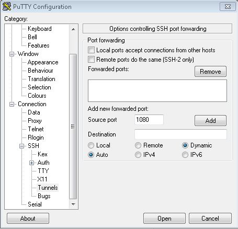Enable local ports accept connections from other hosts

[91, 50]
